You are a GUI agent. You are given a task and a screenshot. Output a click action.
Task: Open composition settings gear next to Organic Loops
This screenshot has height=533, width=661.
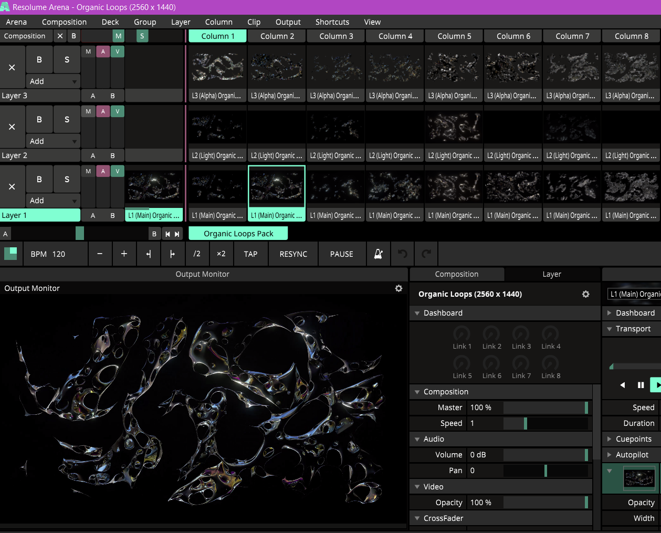coord(585,294)
